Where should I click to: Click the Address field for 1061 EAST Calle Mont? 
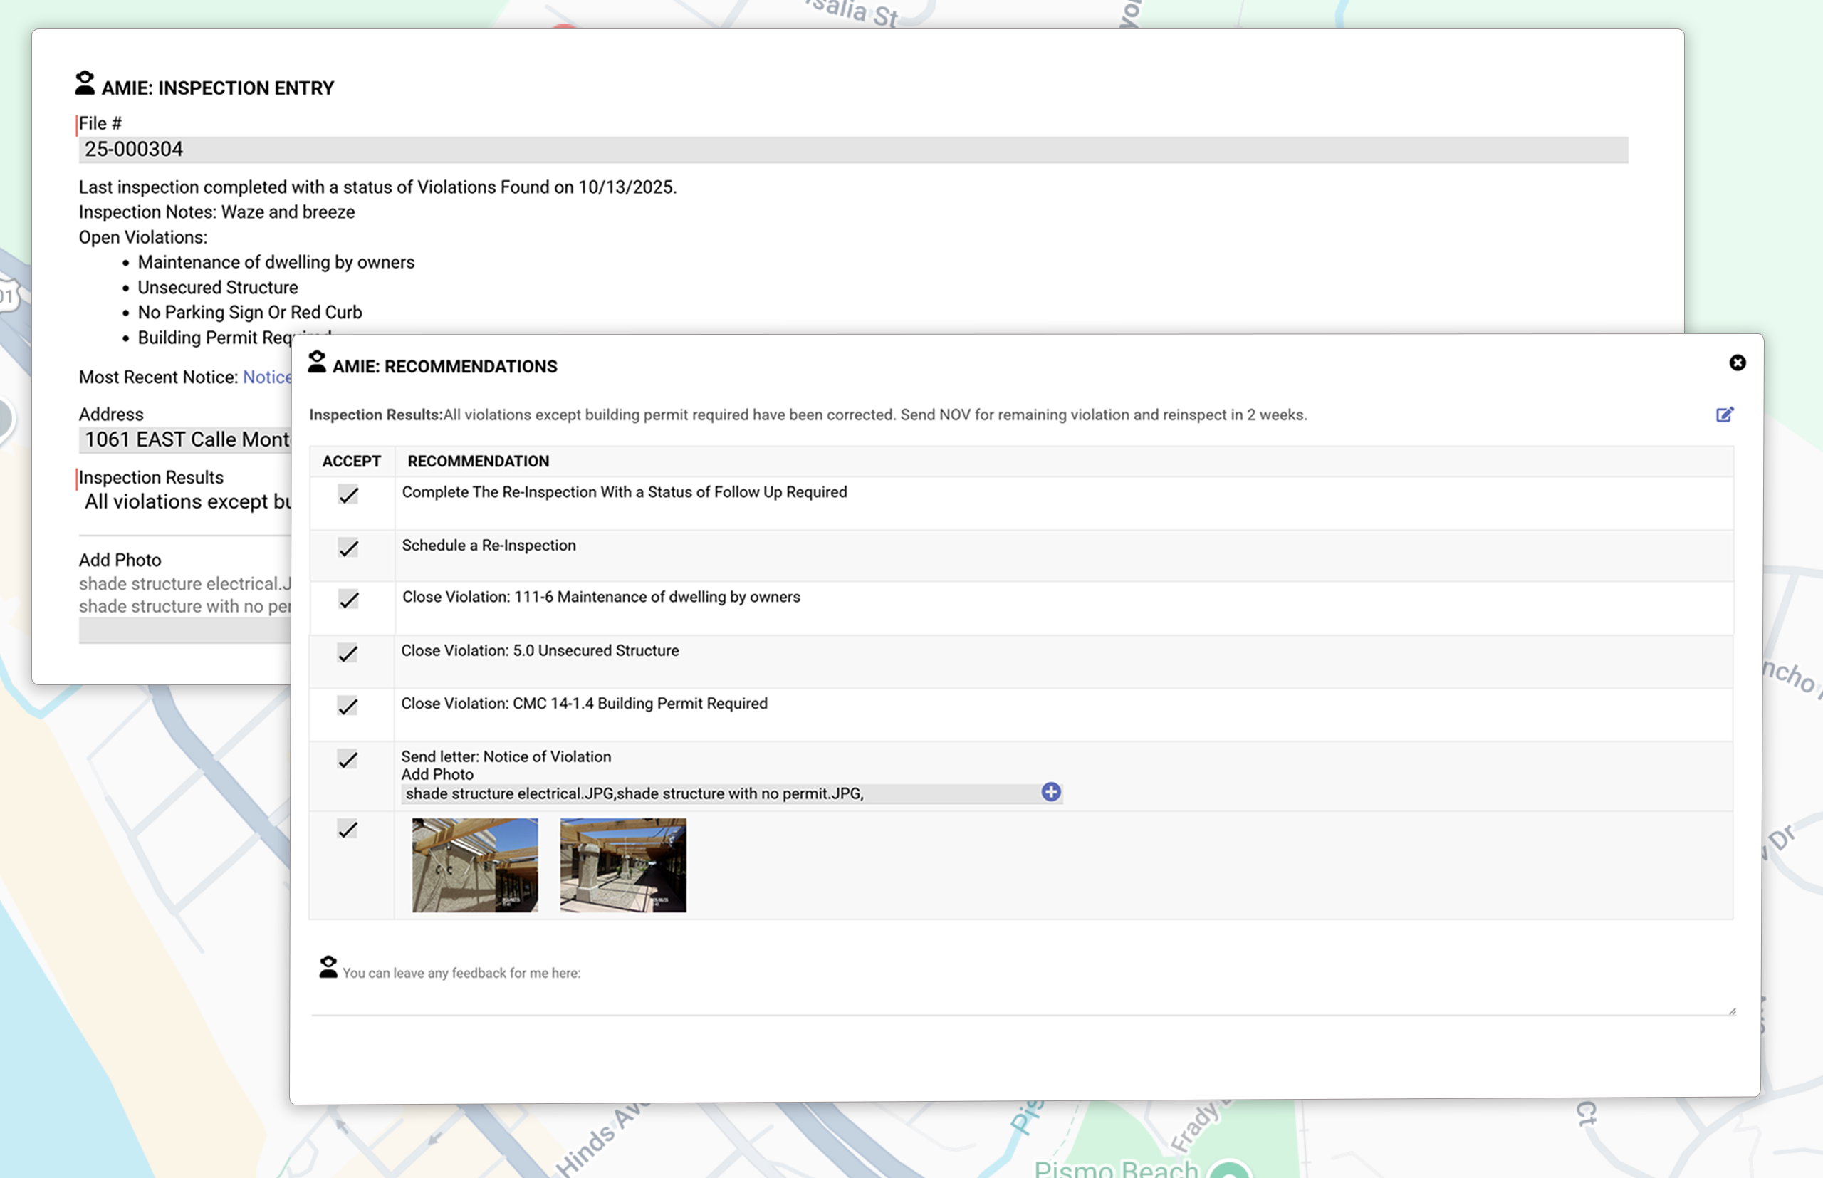[x=184, y=438]
